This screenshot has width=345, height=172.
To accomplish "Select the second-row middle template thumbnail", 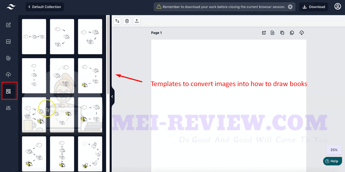I will tap(62, 76).
